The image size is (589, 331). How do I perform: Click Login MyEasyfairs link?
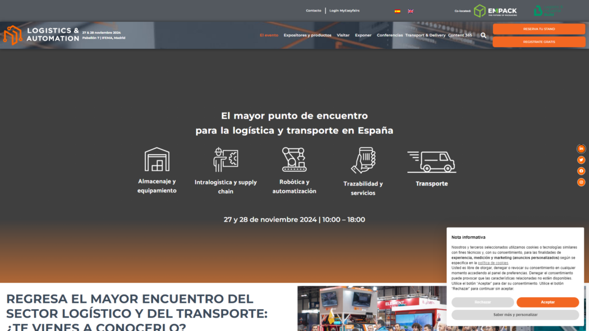click(345, 10)
